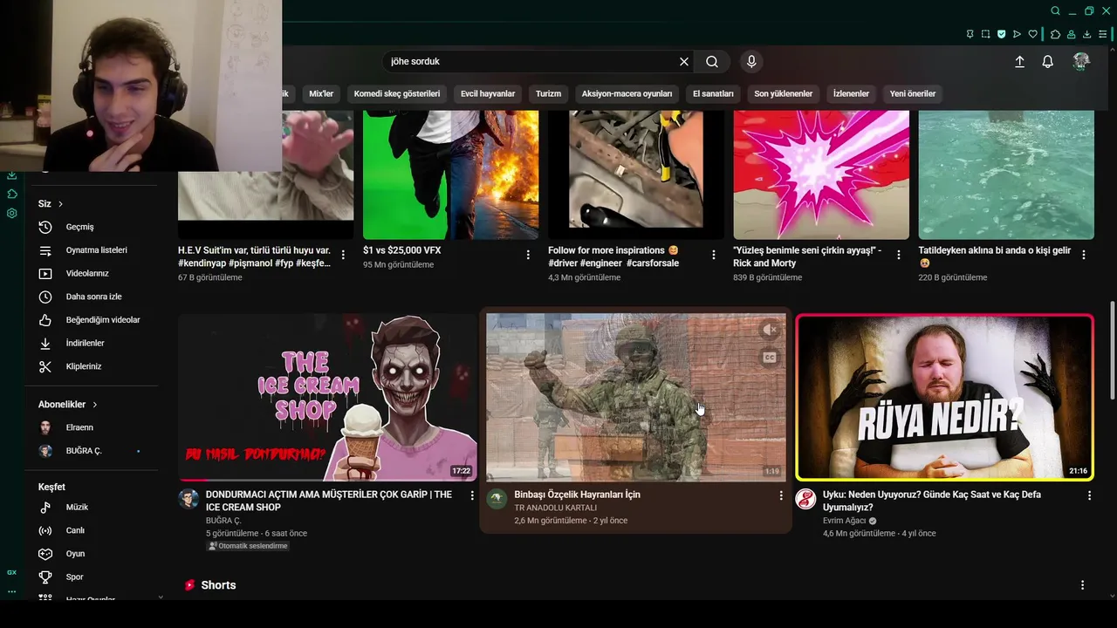The width and height of the screenshot is (1117, 628).
Task: Open the downloads icon in the top toolbar
Action: pyautogui.click(x=1086, y=34)
